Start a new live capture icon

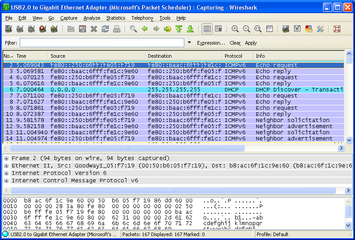[31, 29]
